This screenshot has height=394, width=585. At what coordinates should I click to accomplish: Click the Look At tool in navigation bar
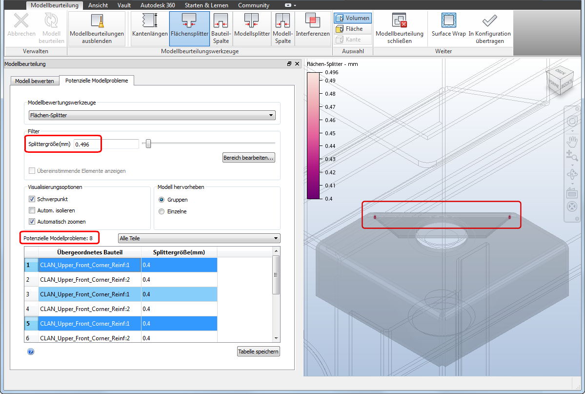(572, 193)
